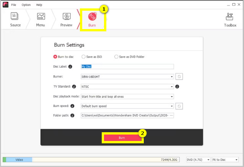Select the Save as ISO option

(92, 57)
